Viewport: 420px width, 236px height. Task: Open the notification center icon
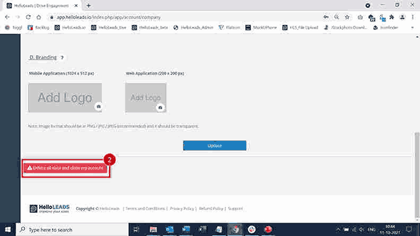point(409,229)
